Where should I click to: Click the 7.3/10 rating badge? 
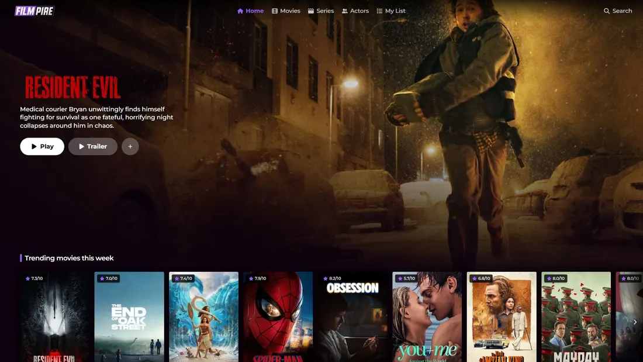(x=34, y=278)
